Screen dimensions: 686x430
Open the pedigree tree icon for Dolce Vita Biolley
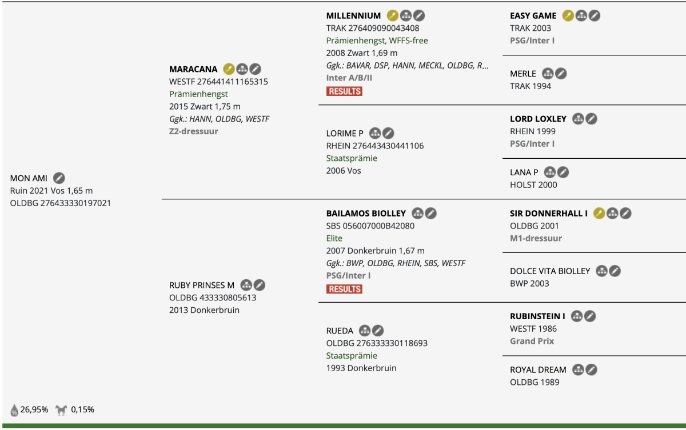[x=601, y=271]
